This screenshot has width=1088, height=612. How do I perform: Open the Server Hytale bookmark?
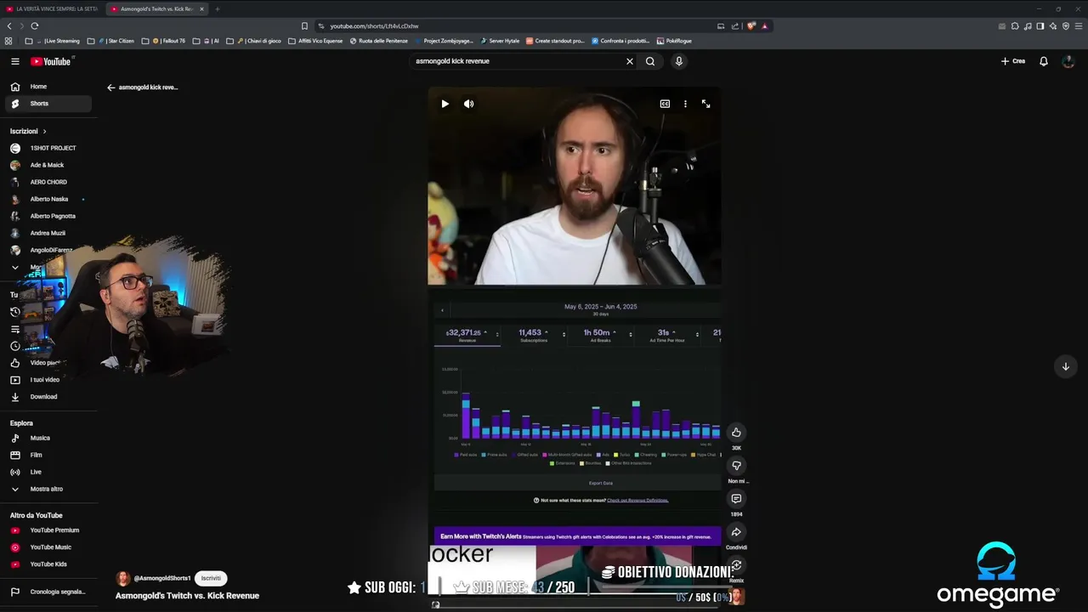500,41
